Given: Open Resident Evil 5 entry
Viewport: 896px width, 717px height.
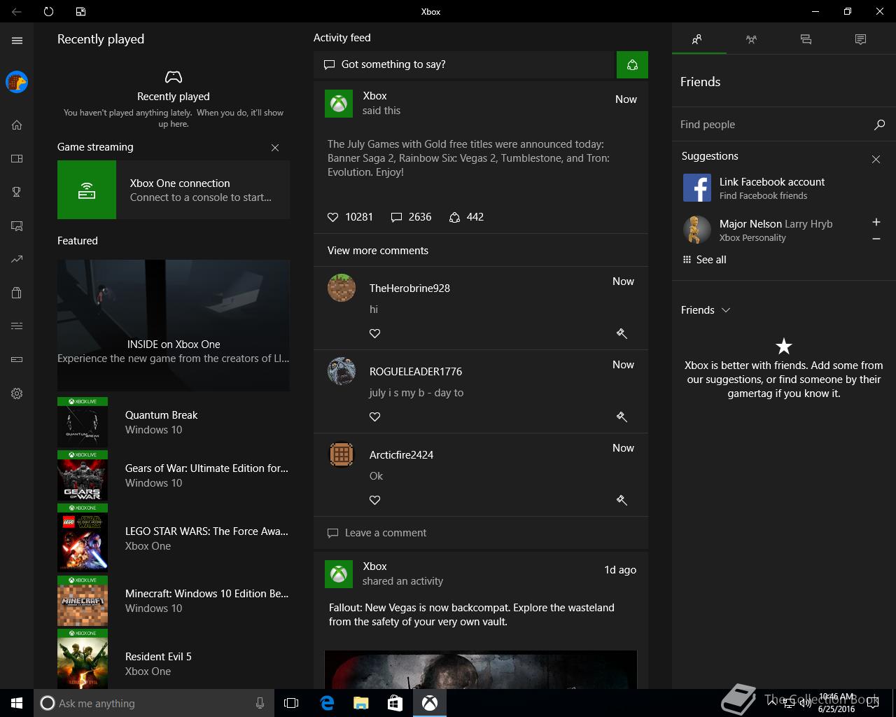Looking at the screenshot, I should click(174, 658).
